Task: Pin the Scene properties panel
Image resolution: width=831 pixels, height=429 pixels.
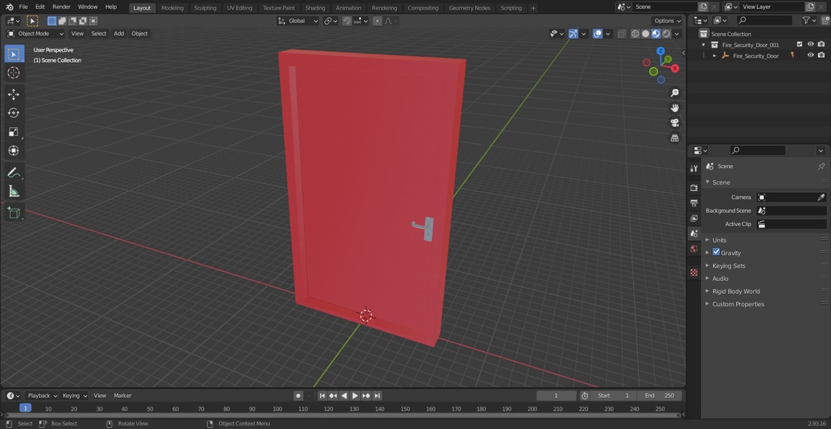Action: click(x=821, y=166)
